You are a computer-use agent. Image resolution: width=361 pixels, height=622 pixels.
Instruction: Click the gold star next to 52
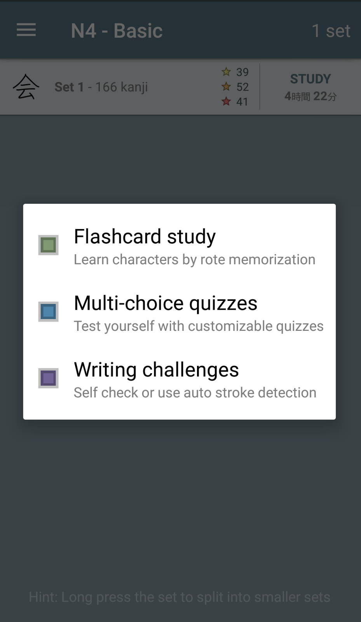click(x=226, y=87)
